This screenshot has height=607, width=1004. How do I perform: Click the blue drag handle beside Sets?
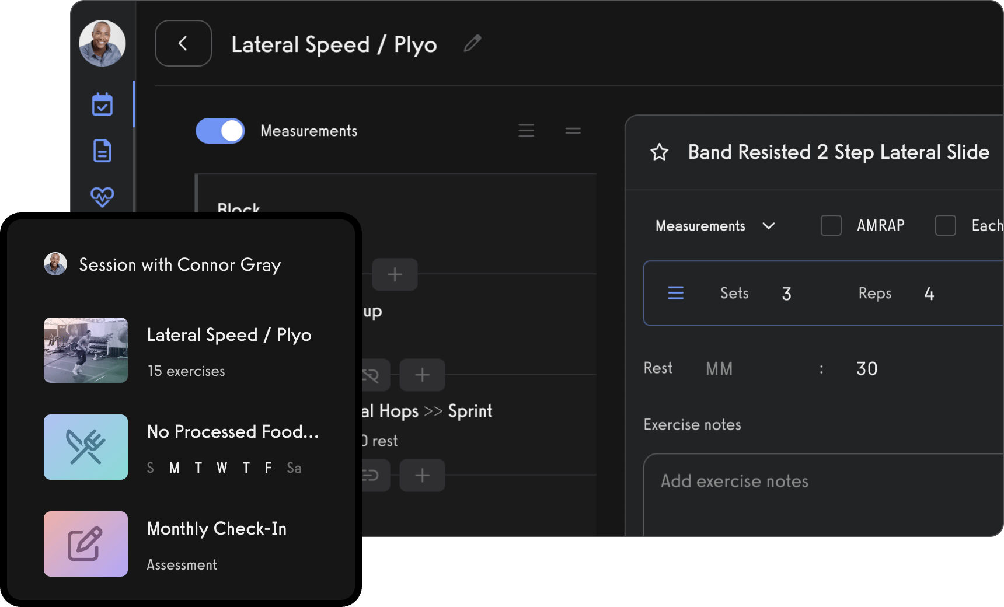[675, 293]
